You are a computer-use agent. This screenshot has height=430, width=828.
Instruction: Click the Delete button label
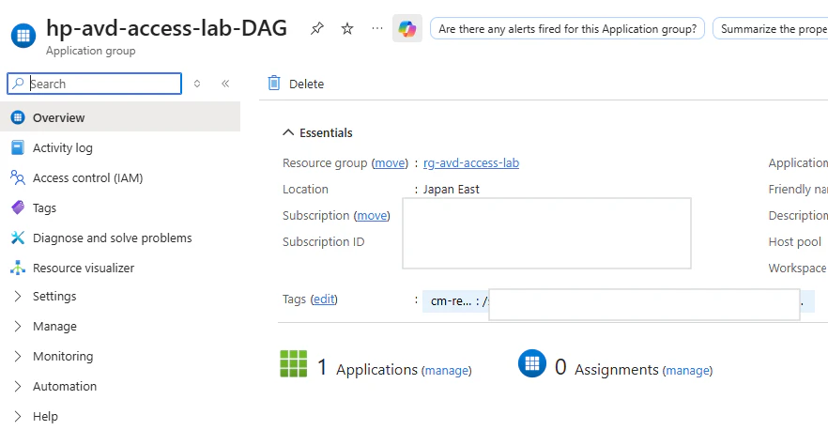(306, 84)
